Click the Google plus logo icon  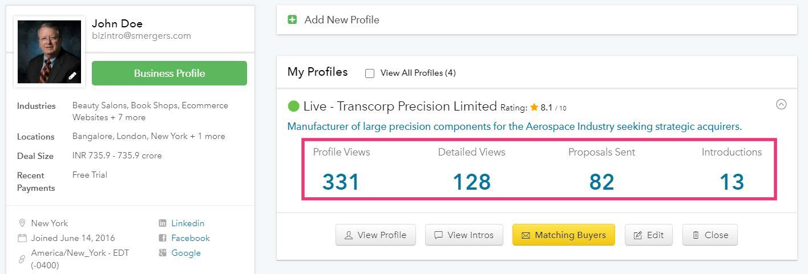[163, 253]
